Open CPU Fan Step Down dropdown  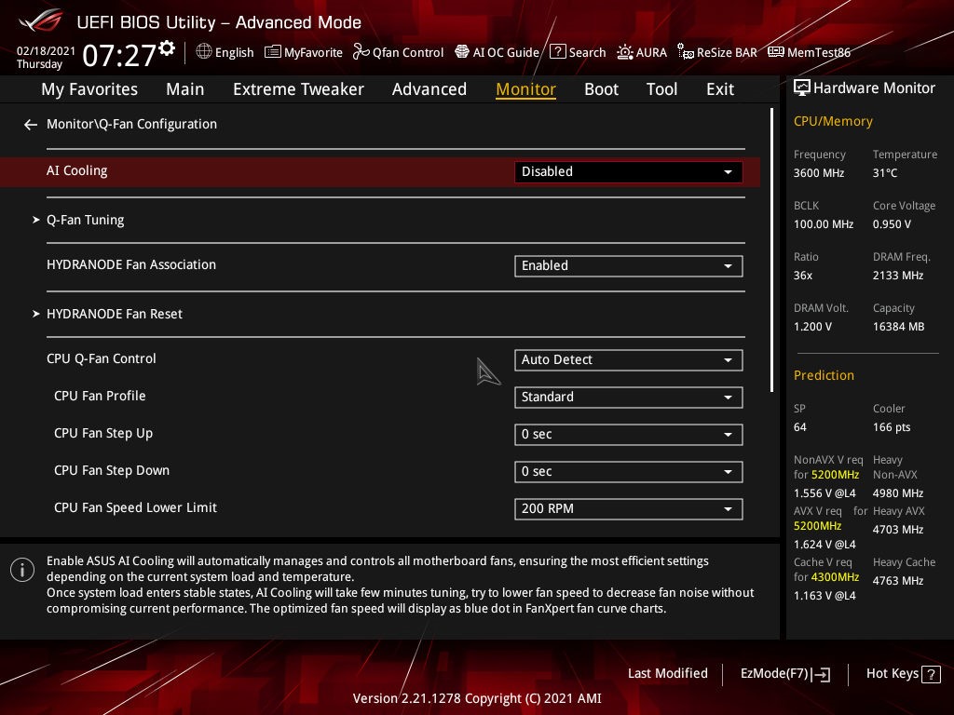point(629,472)
